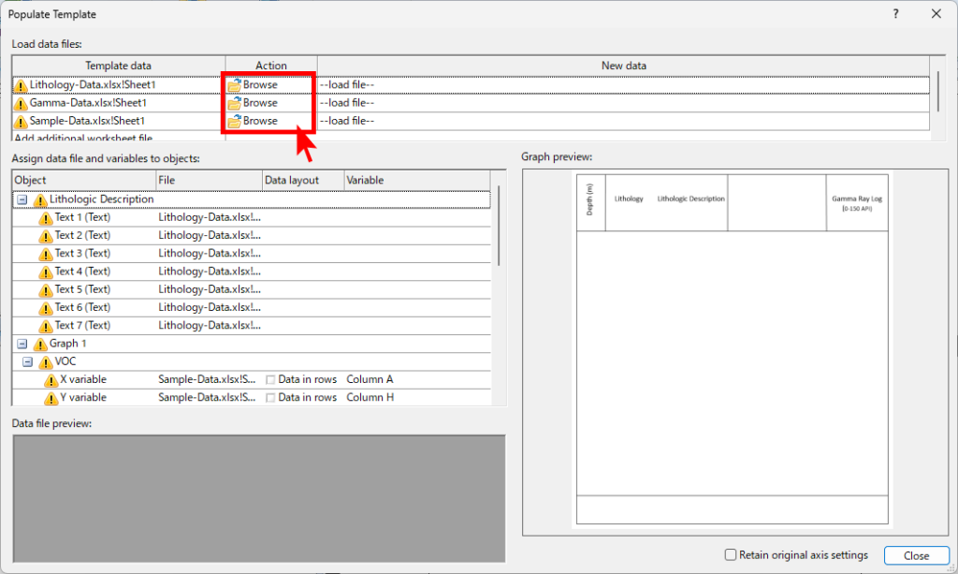Enable Retain original axis settings checkbox

pos(731,555)
